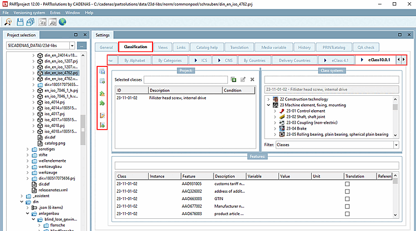
Task: Collapse the anlagenbau folder
Action: point(28,213)
